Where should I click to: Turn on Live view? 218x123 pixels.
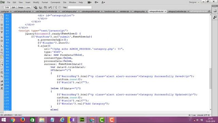pos(28,8)
